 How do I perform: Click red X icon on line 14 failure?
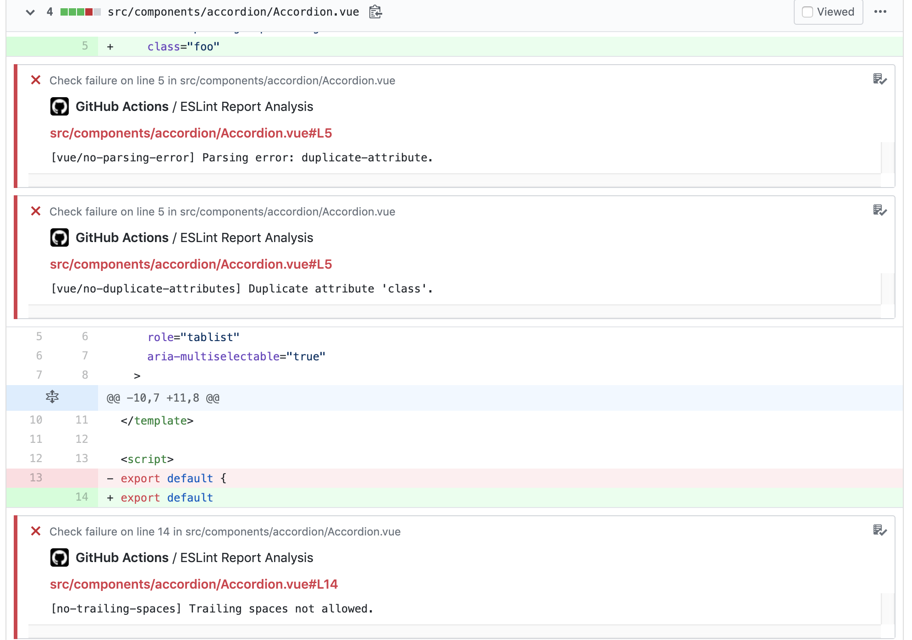pos(36,531)
